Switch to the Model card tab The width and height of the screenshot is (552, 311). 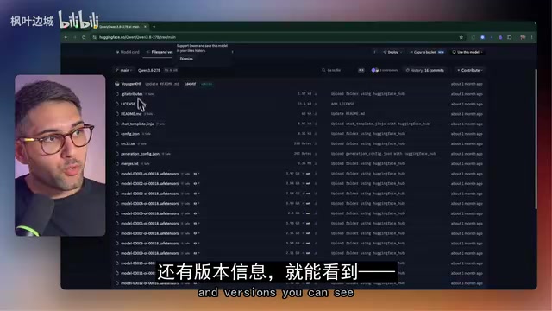(128, 52)
